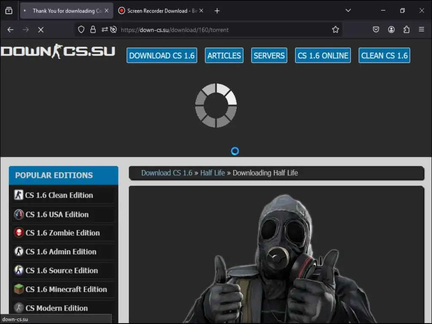Open the Firefox hamburger application menu
This screenshot has height=324, width=432.
coord(421,29)
